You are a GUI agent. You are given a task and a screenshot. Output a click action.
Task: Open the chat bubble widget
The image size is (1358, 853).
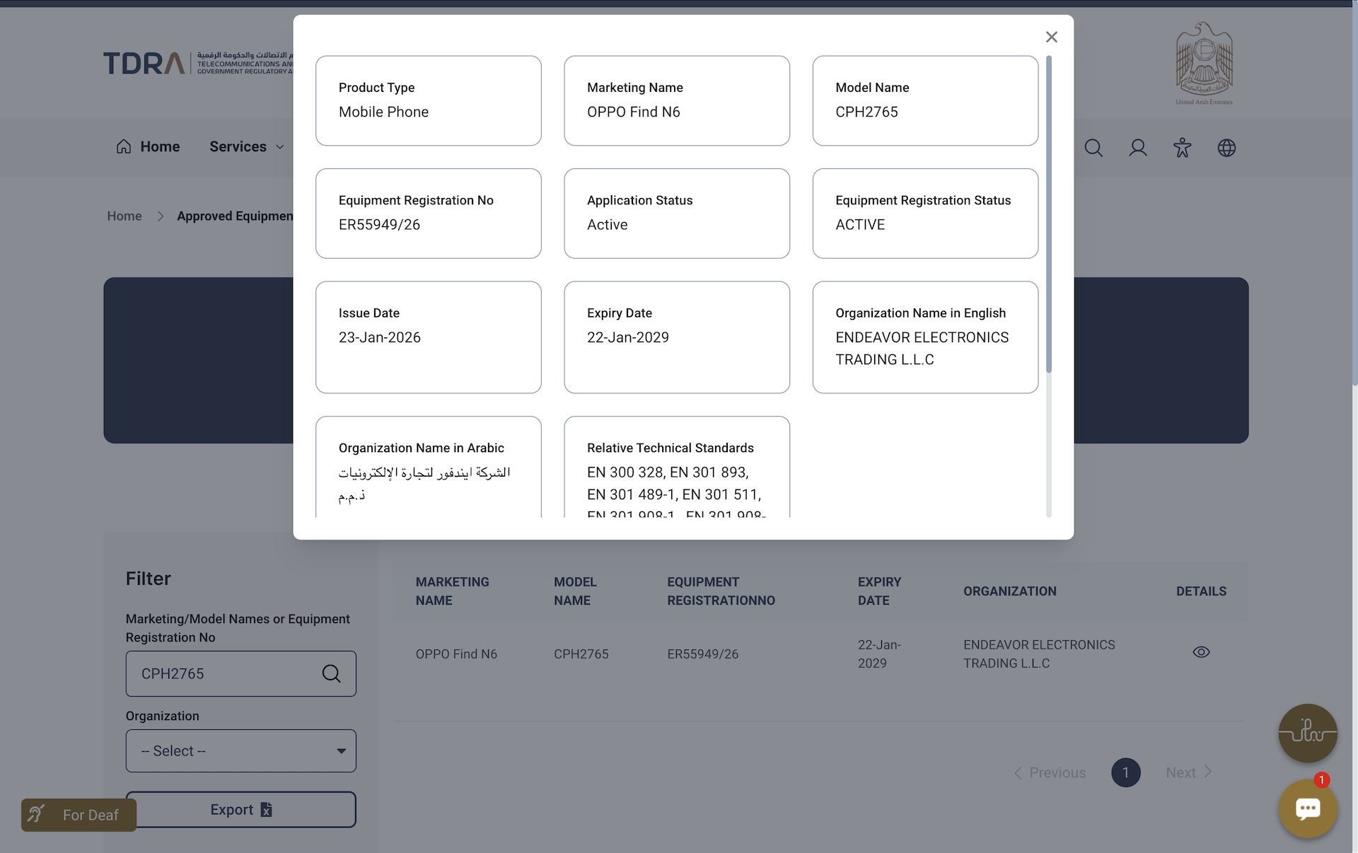[1307, 808]
